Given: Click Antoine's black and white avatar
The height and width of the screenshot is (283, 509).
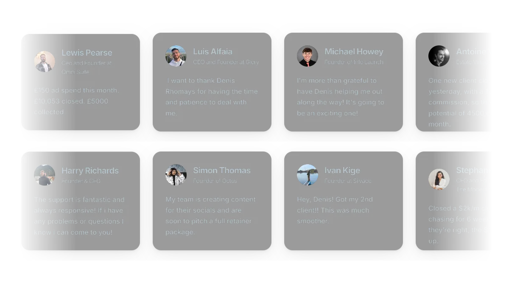Looking at the screenshot, I should point(439,56).
